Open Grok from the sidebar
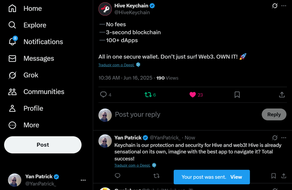The image size is (292, 190). [23, 75]
